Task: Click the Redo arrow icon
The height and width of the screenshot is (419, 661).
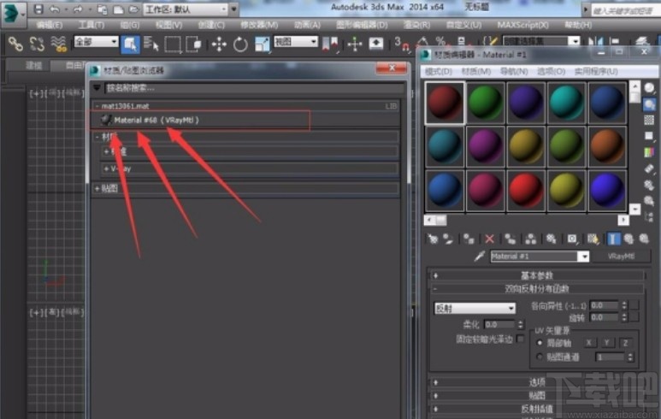Action: (78, 9)
